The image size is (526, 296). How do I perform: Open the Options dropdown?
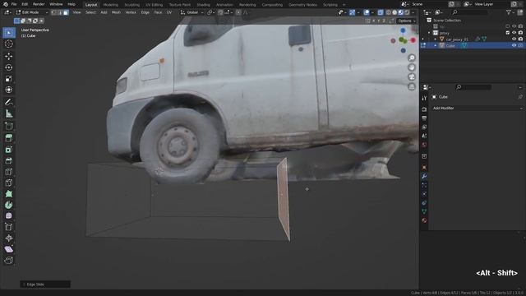[407, 21]
